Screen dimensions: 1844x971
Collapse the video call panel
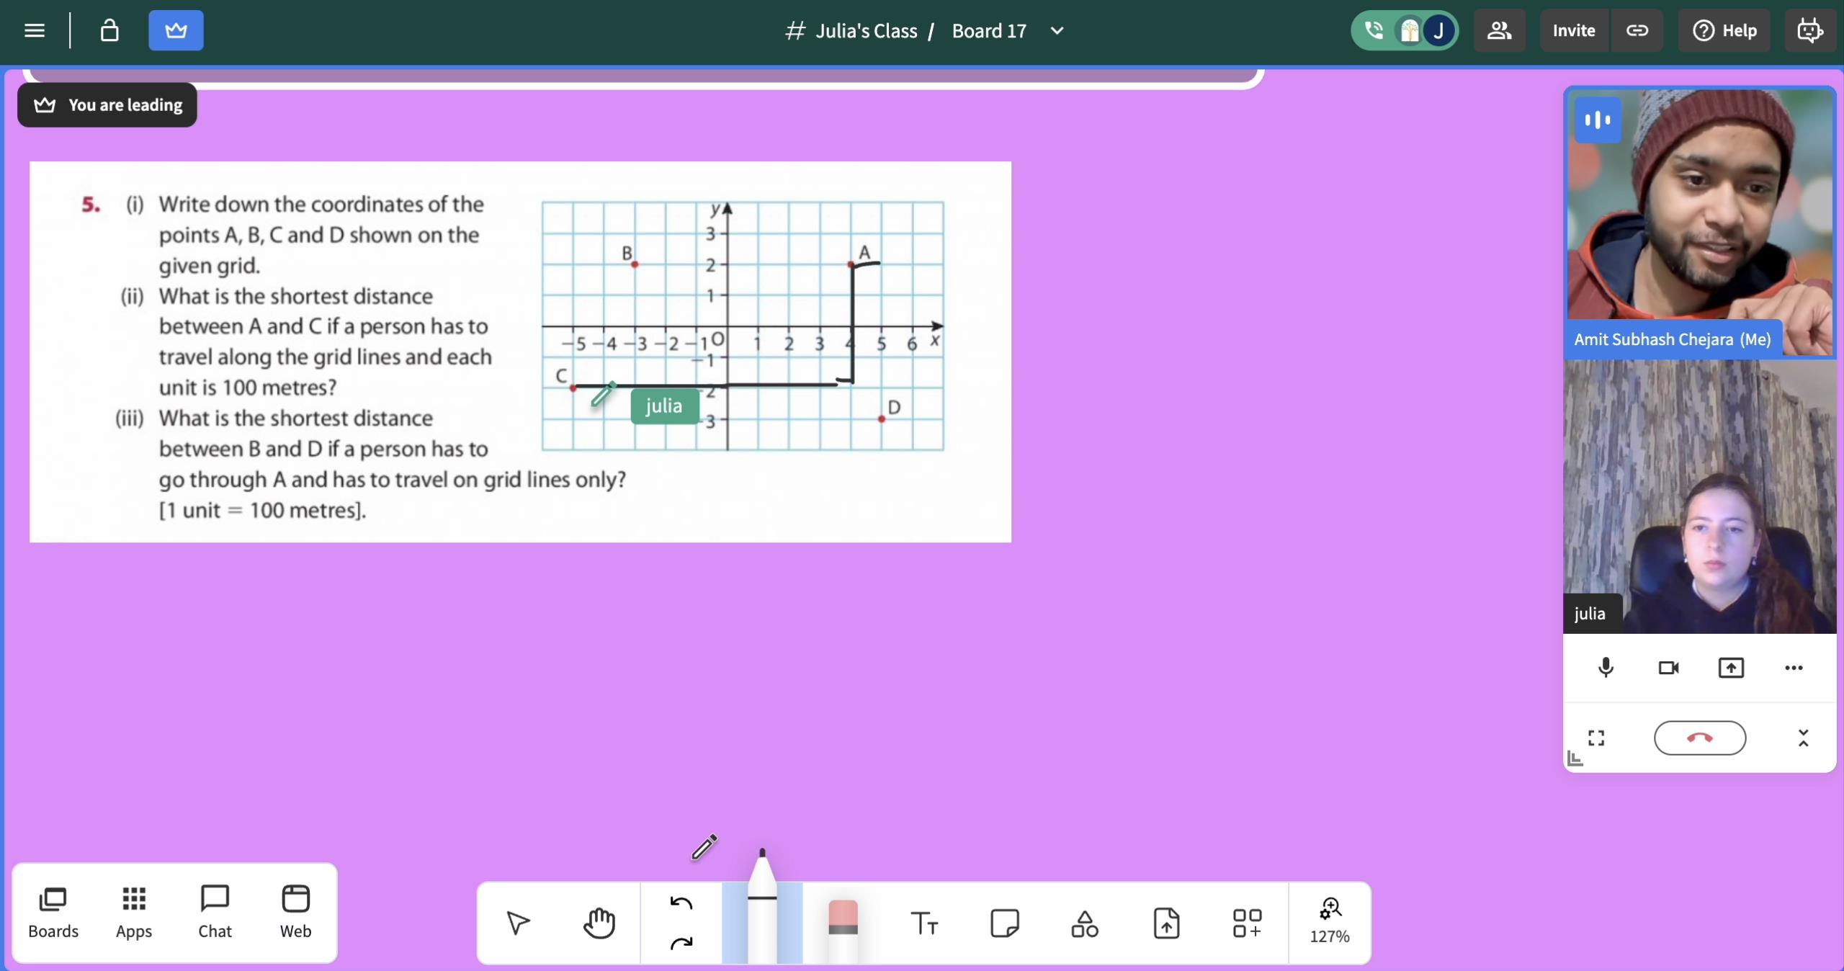click(x=1803, y=738)
